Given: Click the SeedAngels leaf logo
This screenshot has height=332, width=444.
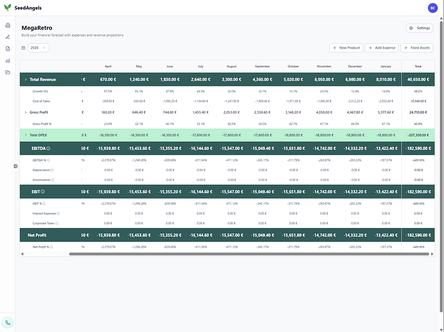Looking at the screenshot, I should pos(8,8).
